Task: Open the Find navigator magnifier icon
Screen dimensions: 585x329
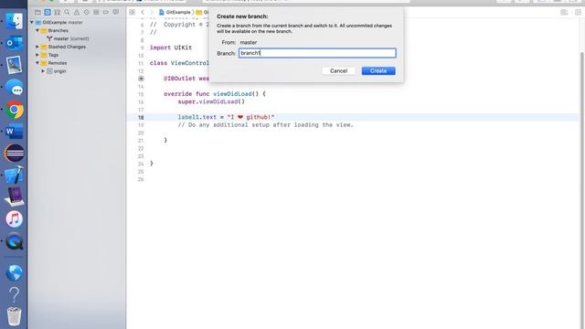Action: [x=67, y=12]
